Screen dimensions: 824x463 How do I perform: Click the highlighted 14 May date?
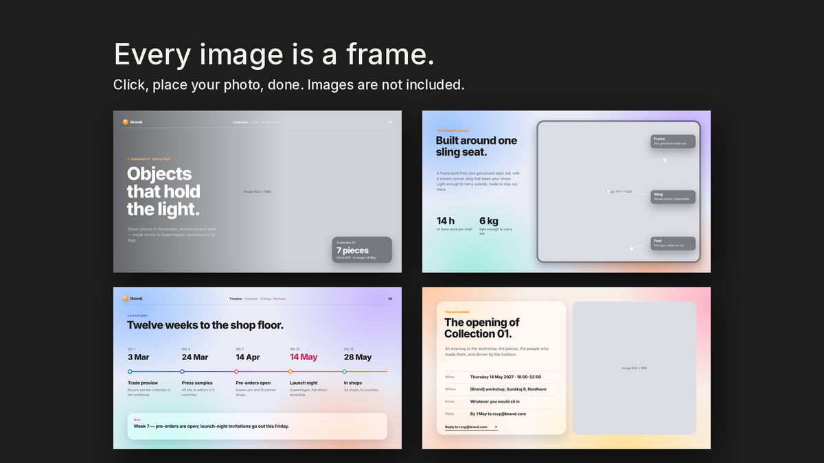click(304, 357)
